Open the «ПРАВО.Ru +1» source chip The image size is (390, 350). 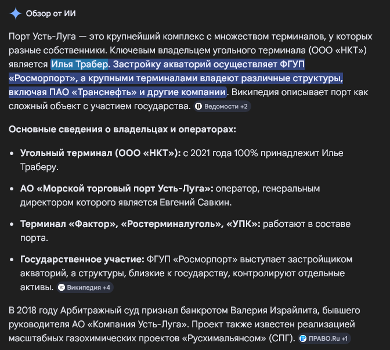tap(324, 338)
